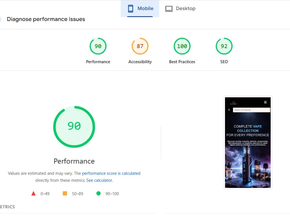Click the 'Diagnose performance issues' heading

[46, 19]
